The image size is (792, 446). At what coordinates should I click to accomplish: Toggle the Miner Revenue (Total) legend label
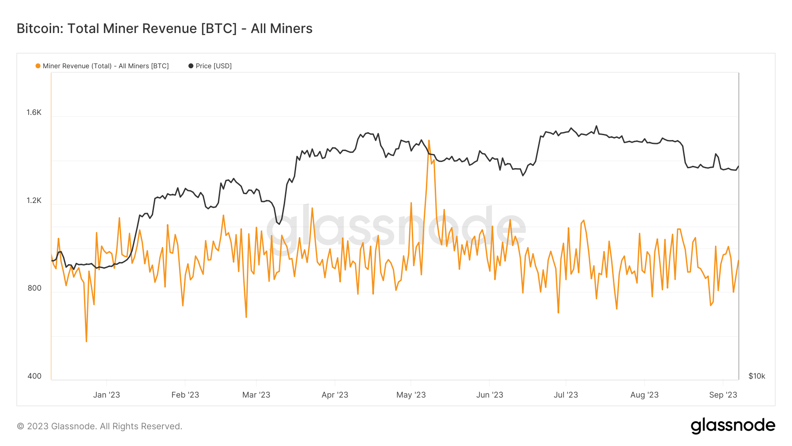106,66
